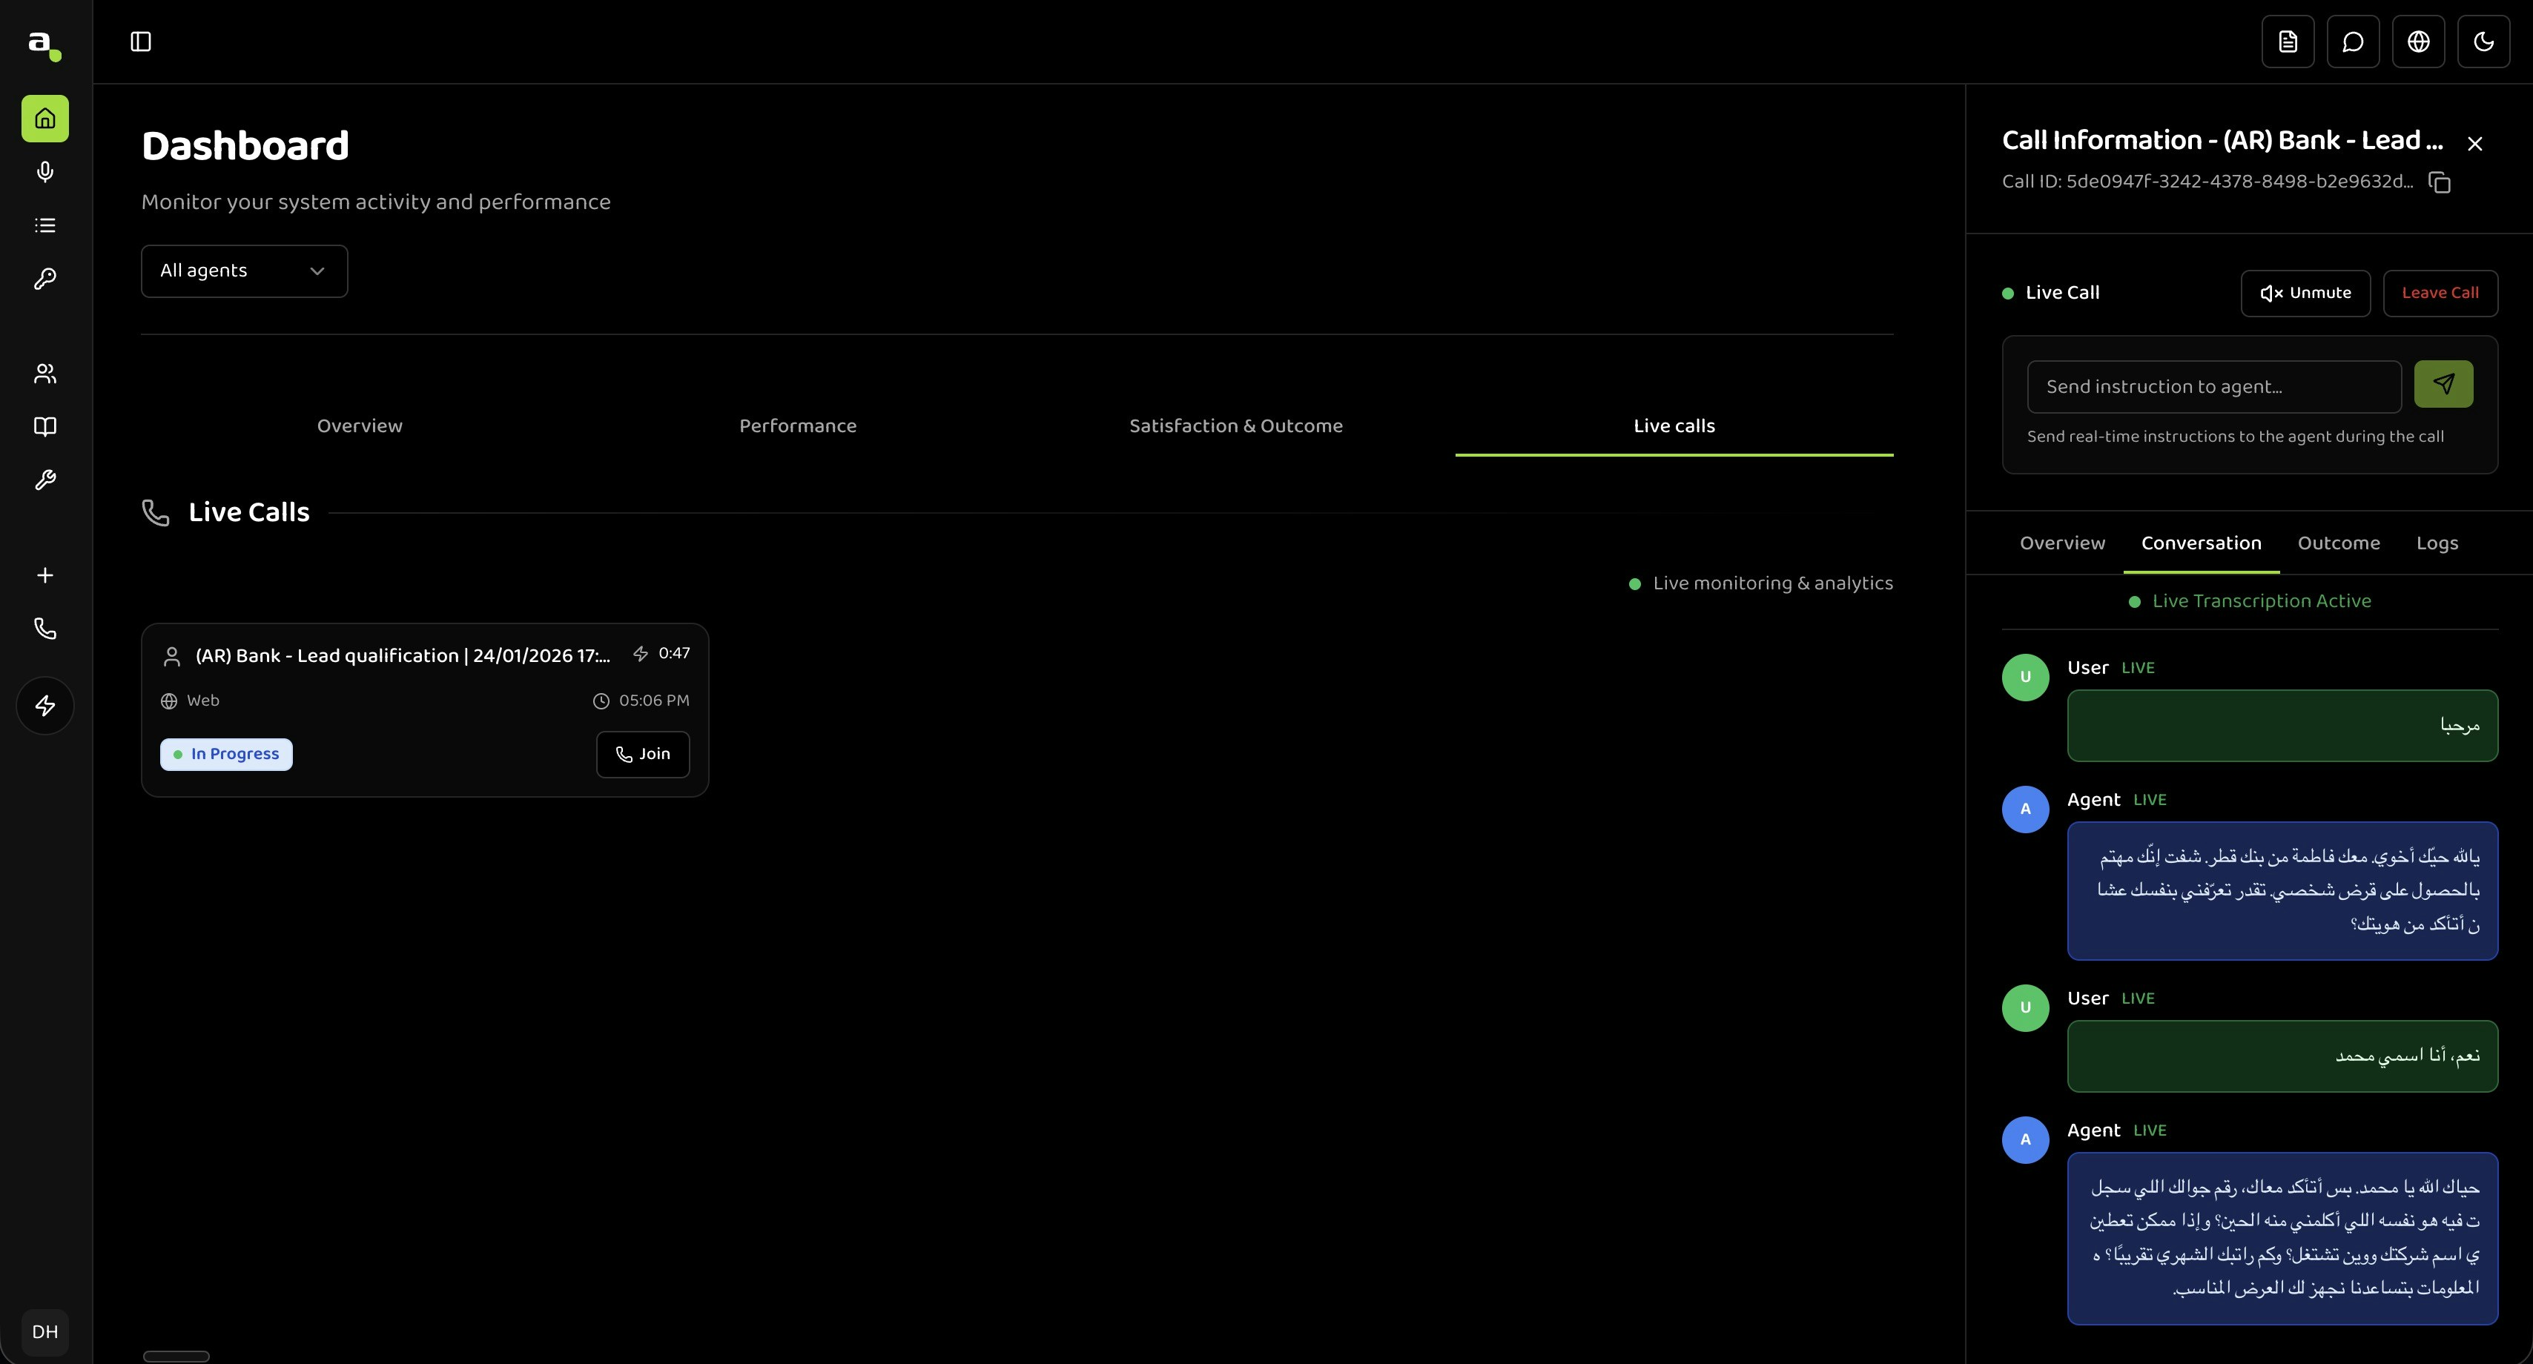Open the Home section in the sidebar

pyautogui.click(x=44, y=118)
